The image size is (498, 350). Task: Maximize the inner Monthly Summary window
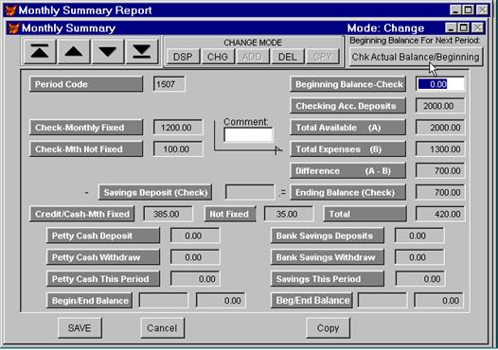click(464, 28)
